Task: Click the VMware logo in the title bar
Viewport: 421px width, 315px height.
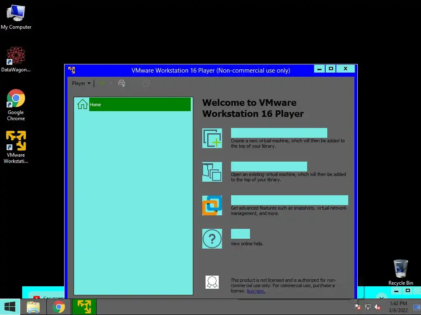Action: pos(72,70)
